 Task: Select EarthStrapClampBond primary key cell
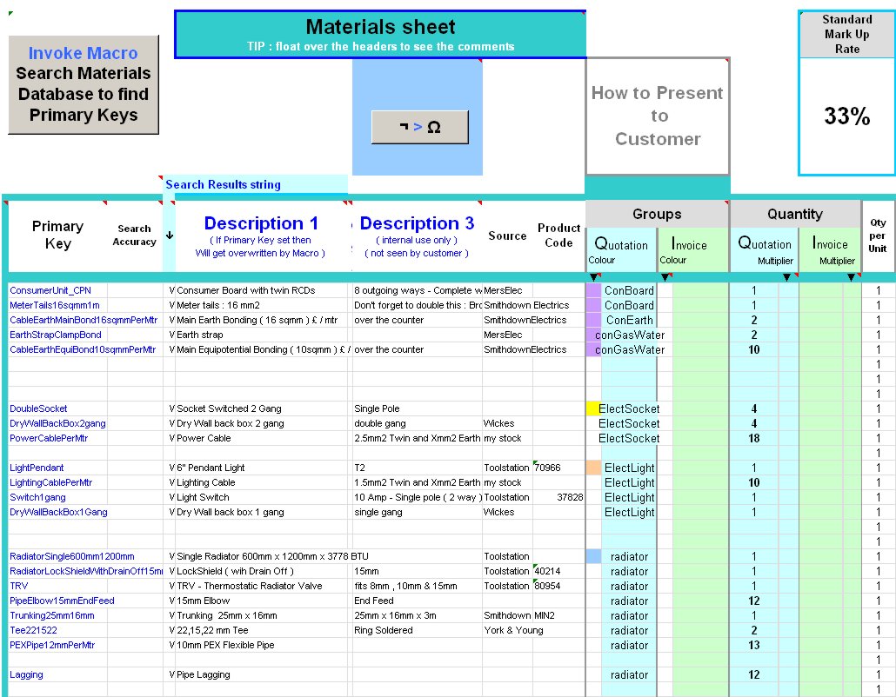coord(57,335)
